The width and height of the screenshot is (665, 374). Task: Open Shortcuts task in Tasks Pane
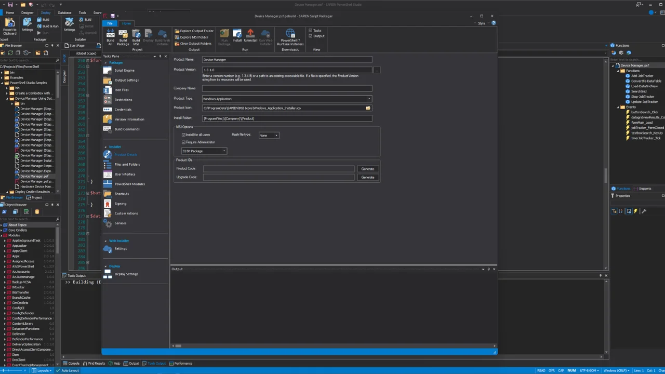click(x=122, y=194)
